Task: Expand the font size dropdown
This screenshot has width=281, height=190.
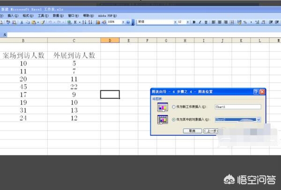Action: [x=188, y=22]
